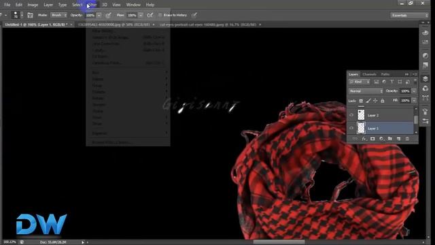435x245 pixels.
Task: Toggle lock position
Action: coord(375,101)
